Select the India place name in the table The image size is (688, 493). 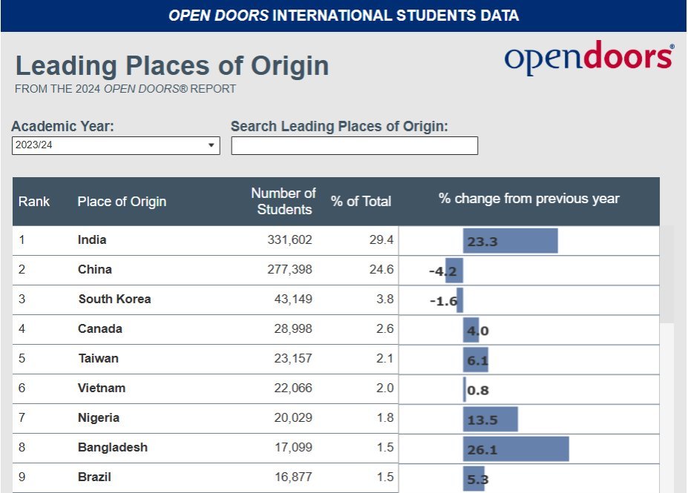tap(92, 240)
